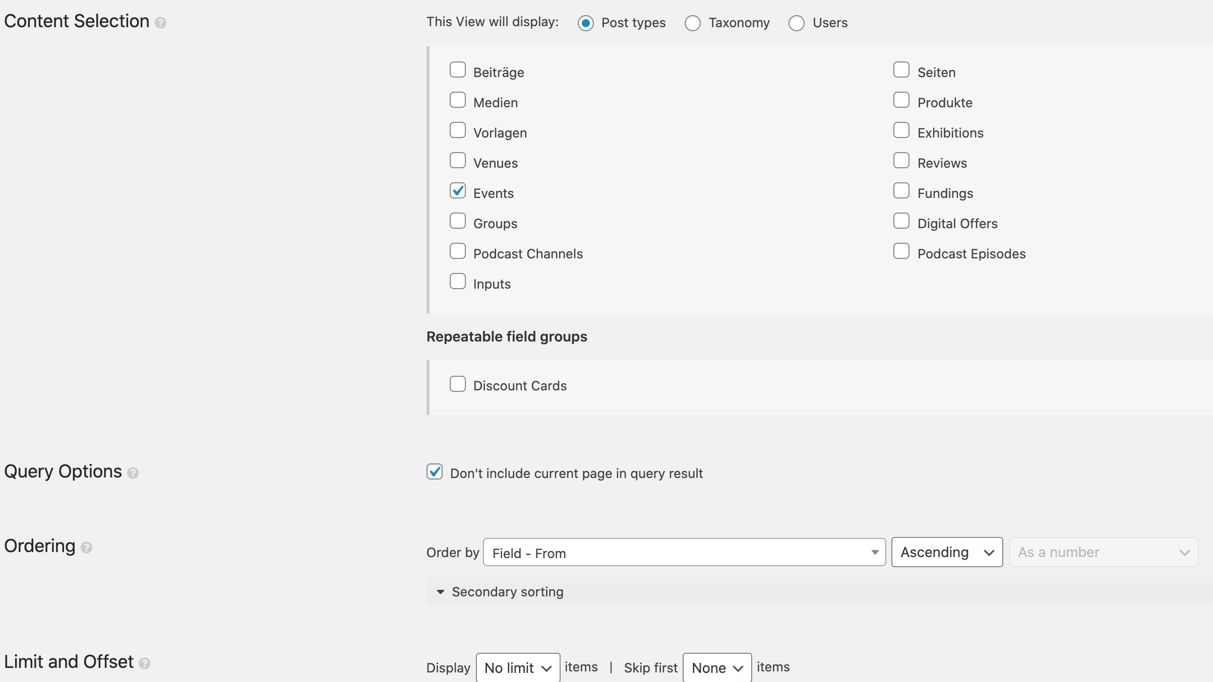Image resolution: width=1213 pixels, height=682 pixels.
Task: Select the Taxonomy radio button
Action: coord(693,23)
